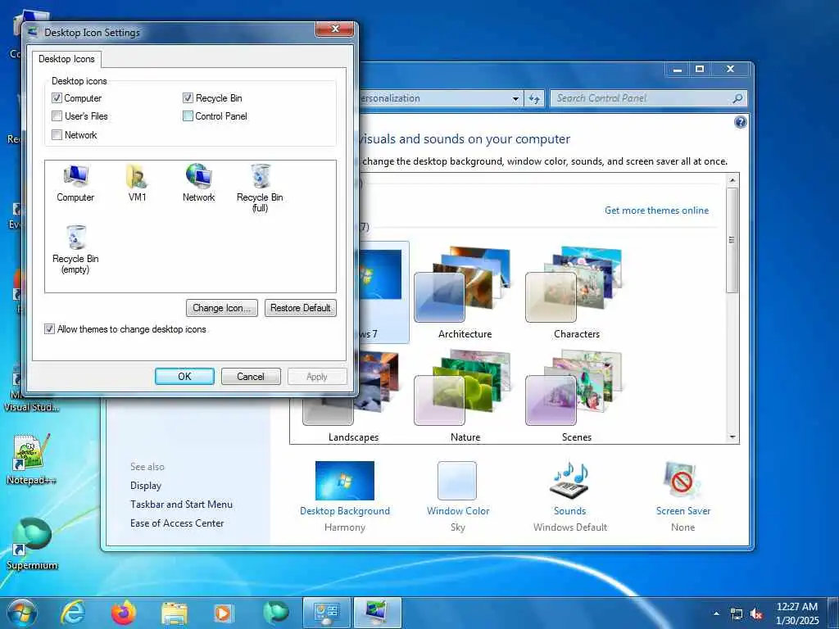Open Window Color Sky swatch
839x629 pixels.
pos(457,480)
